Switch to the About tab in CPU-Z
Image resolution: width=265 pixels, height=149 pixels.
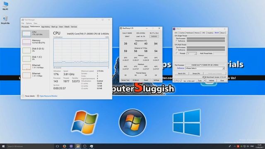point(223,33)
